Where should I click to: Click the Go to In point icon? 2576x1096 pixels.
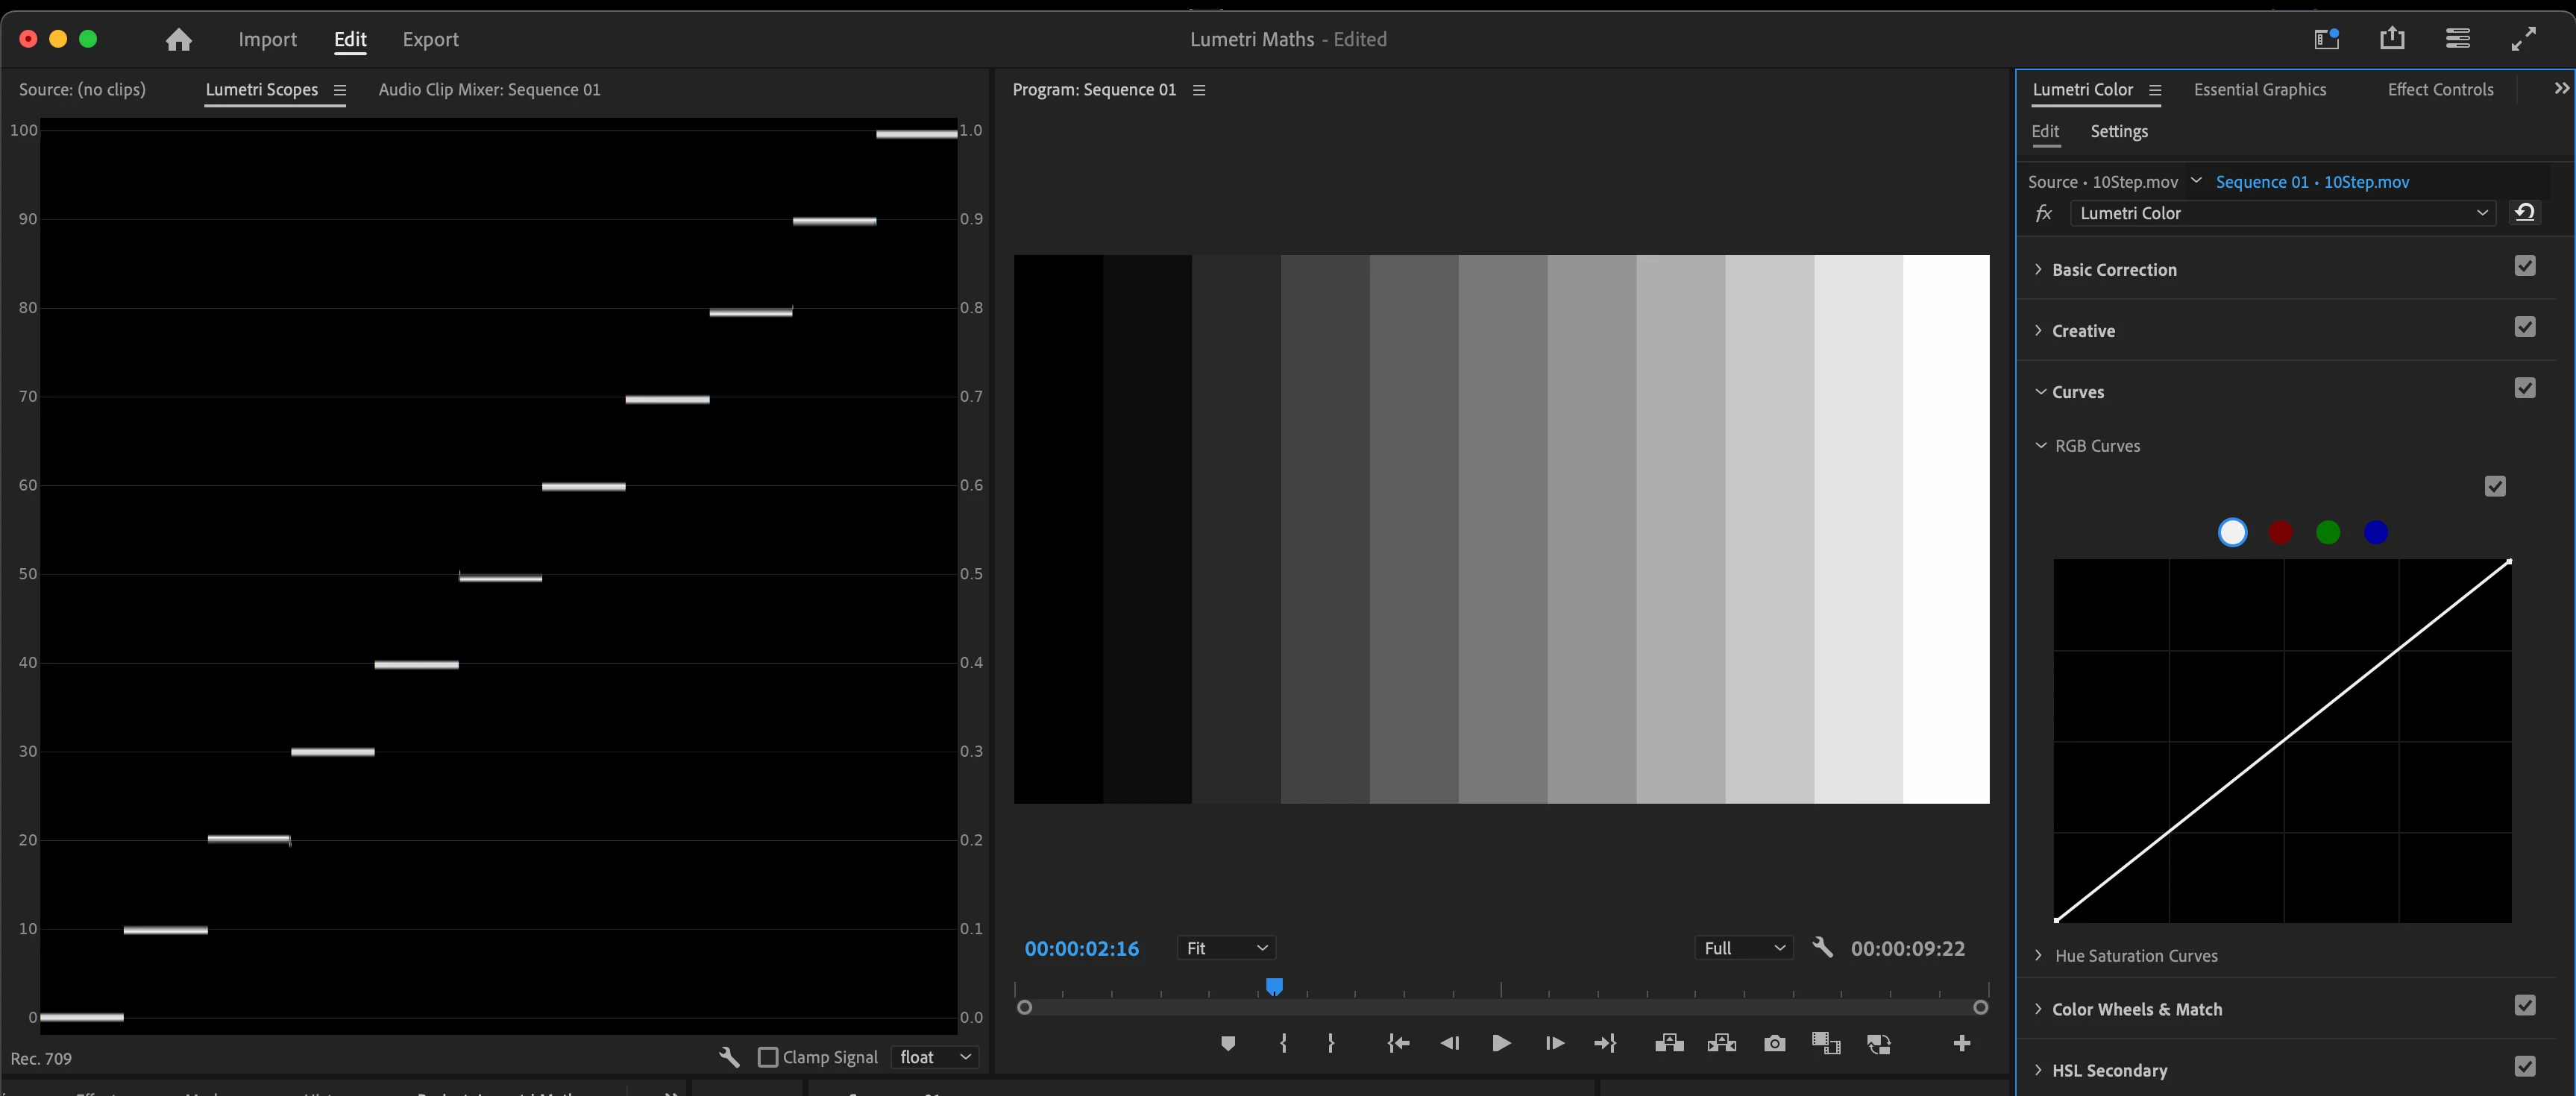coord(1398,1044)
